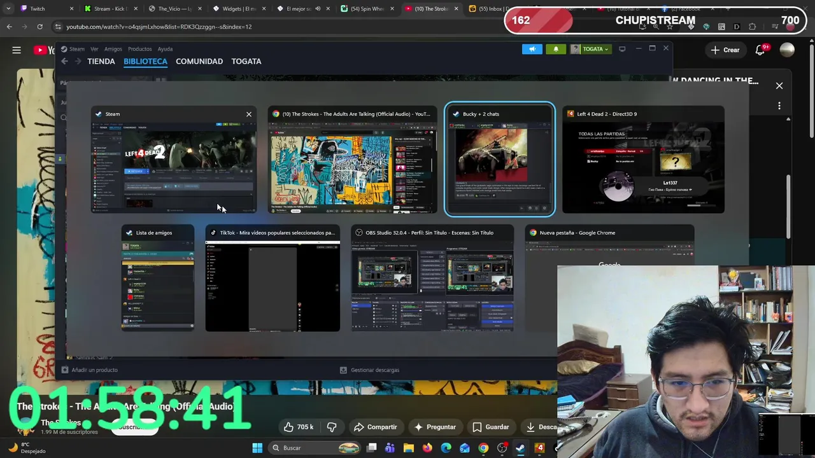Like the video with 705 k likes
This screenshot has height=458, width=815.
(x=299, y=427)
